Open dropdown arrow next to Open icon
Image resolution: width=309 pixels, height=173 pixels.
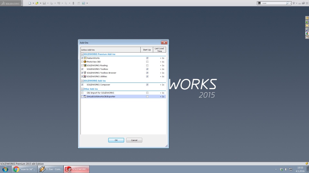coord(41,3)
